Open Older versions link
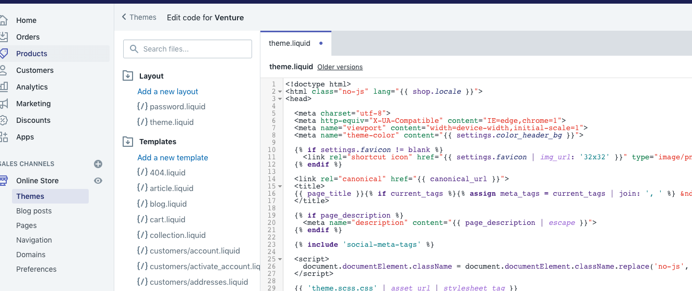Image resolution: width=692 pixels, height=291 pixels. pos(340,67)
